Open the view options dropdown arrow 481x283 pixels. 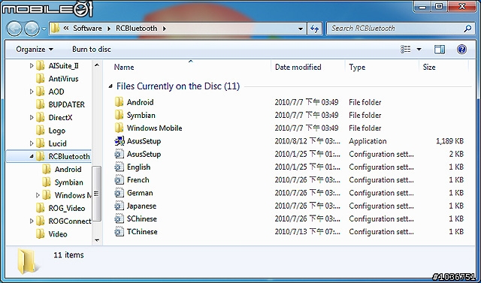coord(419,50)
